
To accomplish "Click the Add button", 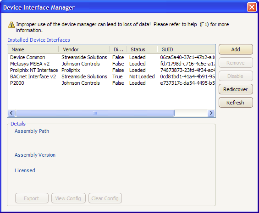I will pyautogui.click(x=236, y=49).
